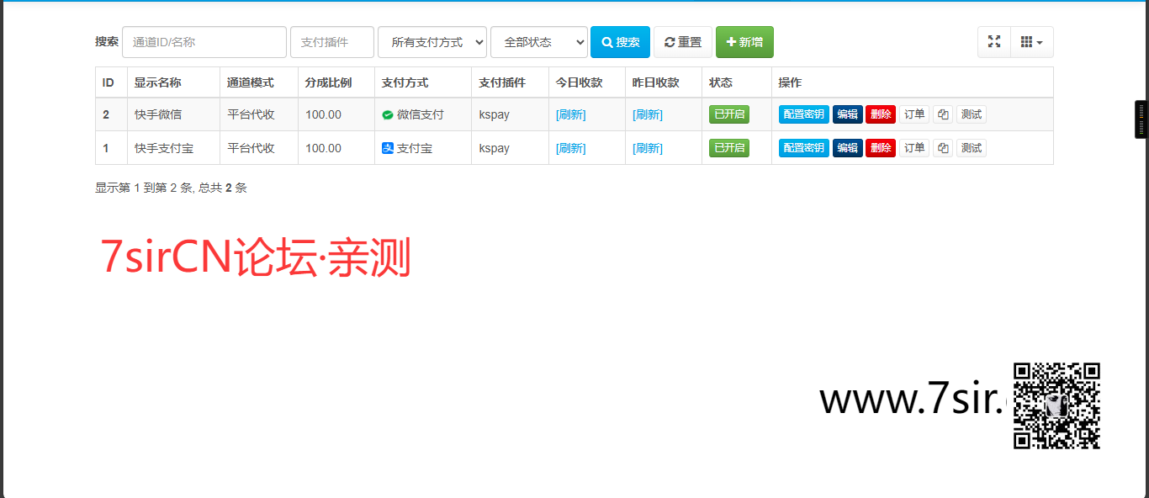The image size is (1149, 498).
Task: Toggle the 已开启 status for 快手微信
Action: point(728,114)
